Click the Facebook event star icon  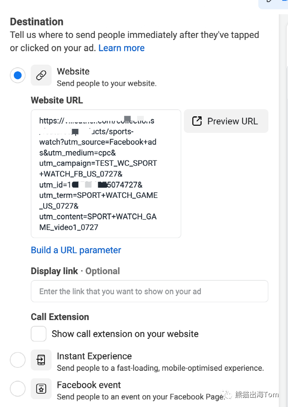pyautogui.click(x=41, y=389)
